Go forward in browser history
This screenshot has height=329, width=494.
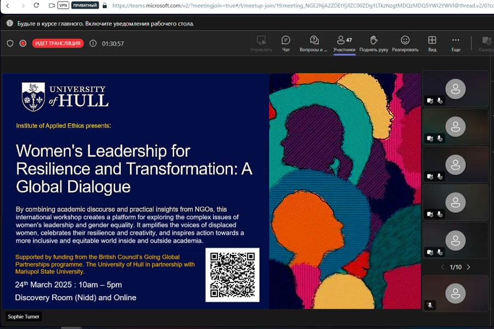(23, 5)
